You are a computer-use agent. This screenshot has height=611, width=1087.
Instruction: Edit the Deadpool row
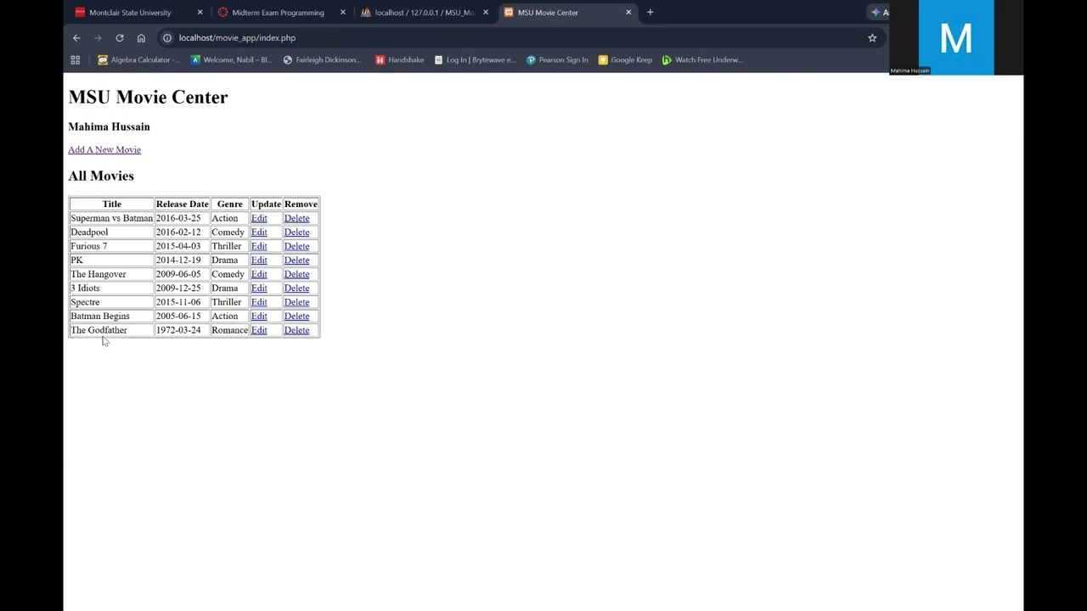259,233
